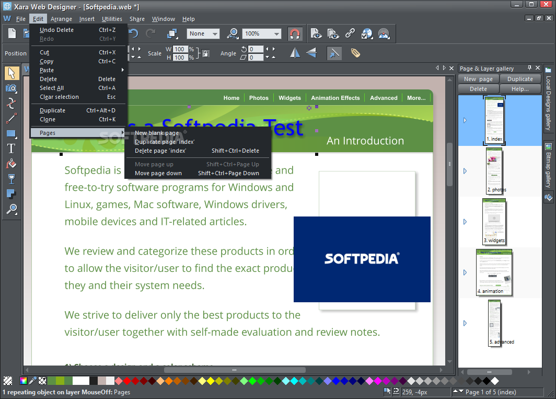Image resolution: width=556 pixels, height=399 pixels.
Task: Click the zoom to previous magnifier icon
Action: tap(233, 33)
